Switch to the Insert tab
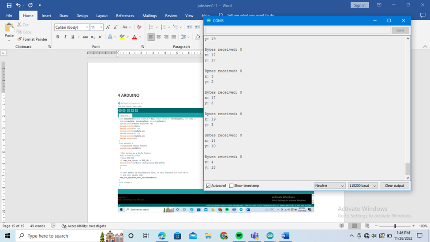 point(46,15)
